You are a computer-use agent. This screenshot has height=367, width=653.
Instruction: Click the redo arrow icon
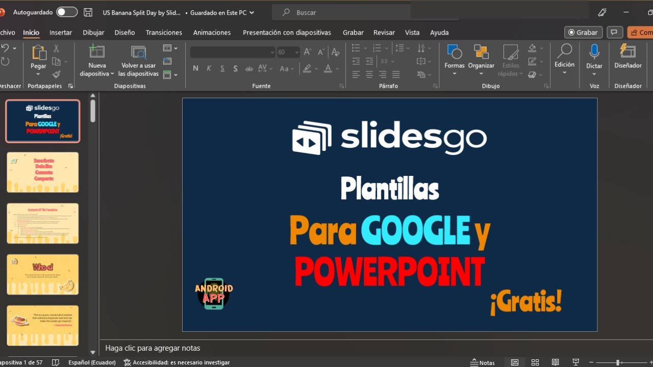5,61
